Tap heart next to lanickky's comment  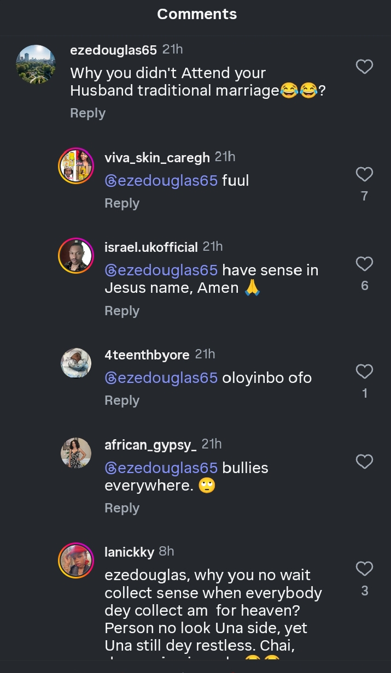coord(364,569)
